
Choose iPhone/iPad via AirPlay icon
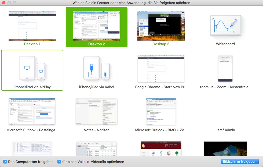click(x=32, y=68)
